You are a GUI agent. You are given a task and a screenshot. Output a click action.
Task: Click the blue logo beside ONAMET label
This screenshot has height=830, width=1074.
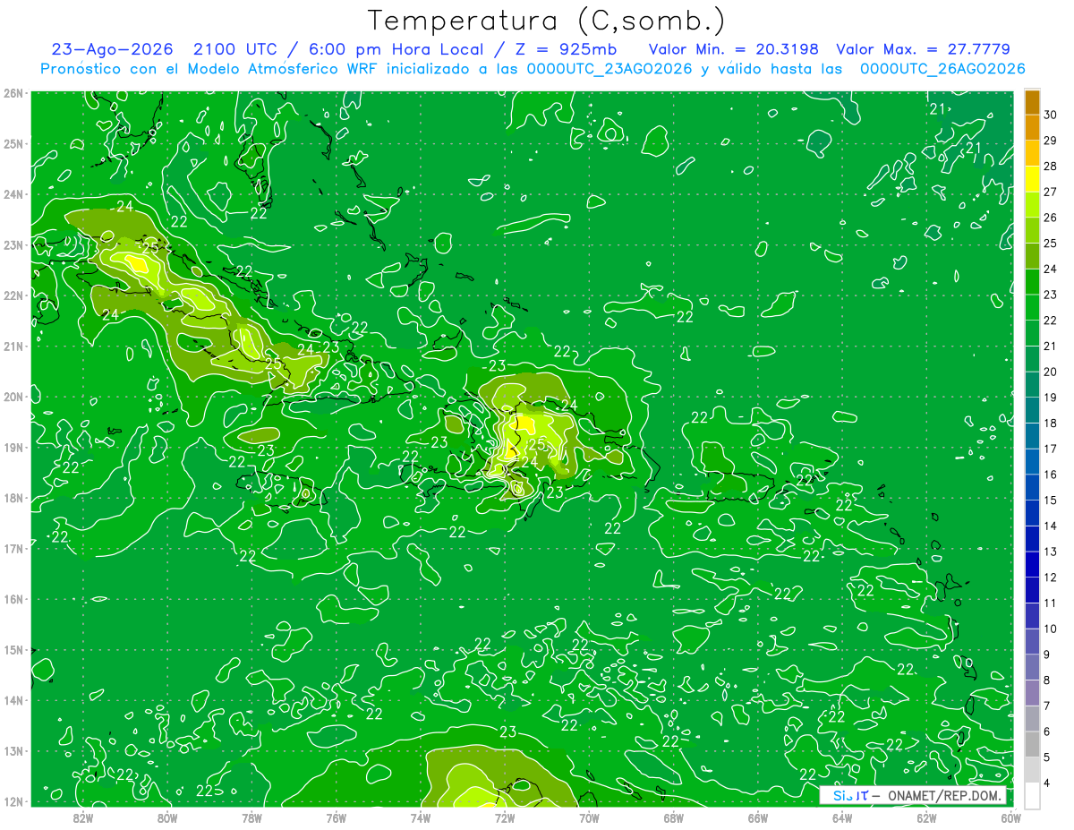pyautogui.click(x=848, y=795)
